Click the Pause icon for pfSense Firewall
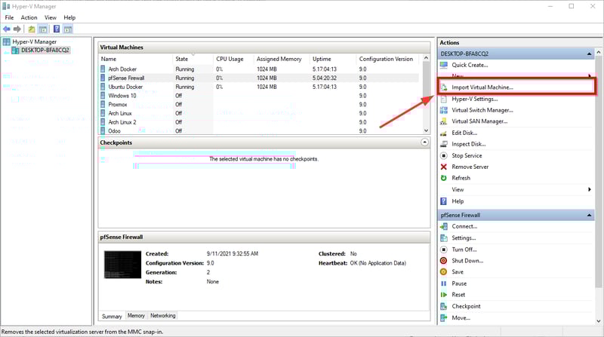The height and width of the screenshot is (337, 604). (444, 283)
